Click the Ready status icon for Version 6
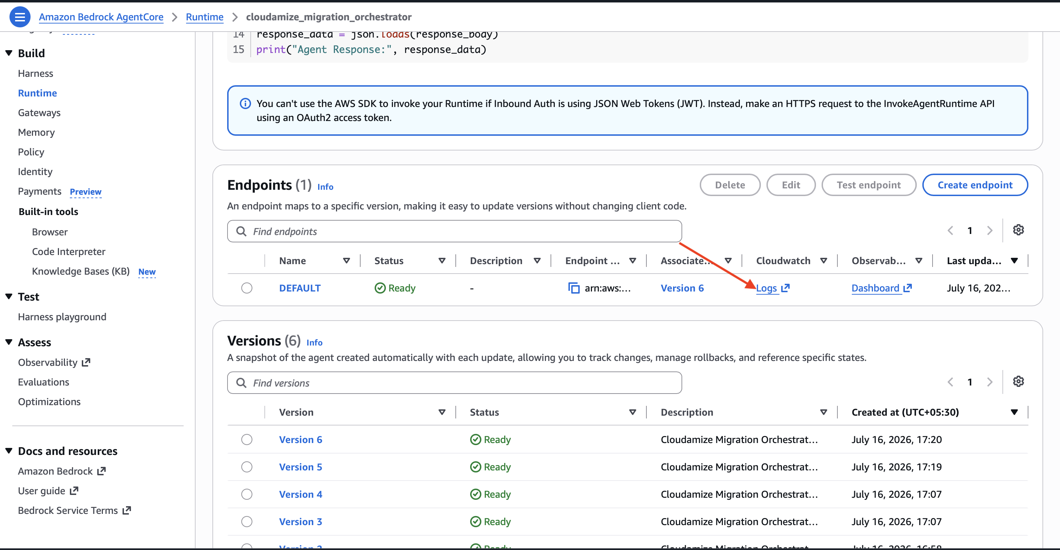This screenshot has width=1060, height=550. (x=475, y=440)
